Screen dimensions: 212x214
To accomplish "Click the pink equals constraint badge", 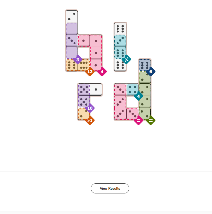I will click(x=138, y=120).
